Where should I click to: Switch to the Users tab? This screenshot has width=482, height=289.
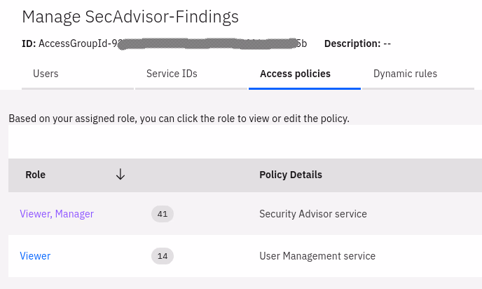(46, 74)
